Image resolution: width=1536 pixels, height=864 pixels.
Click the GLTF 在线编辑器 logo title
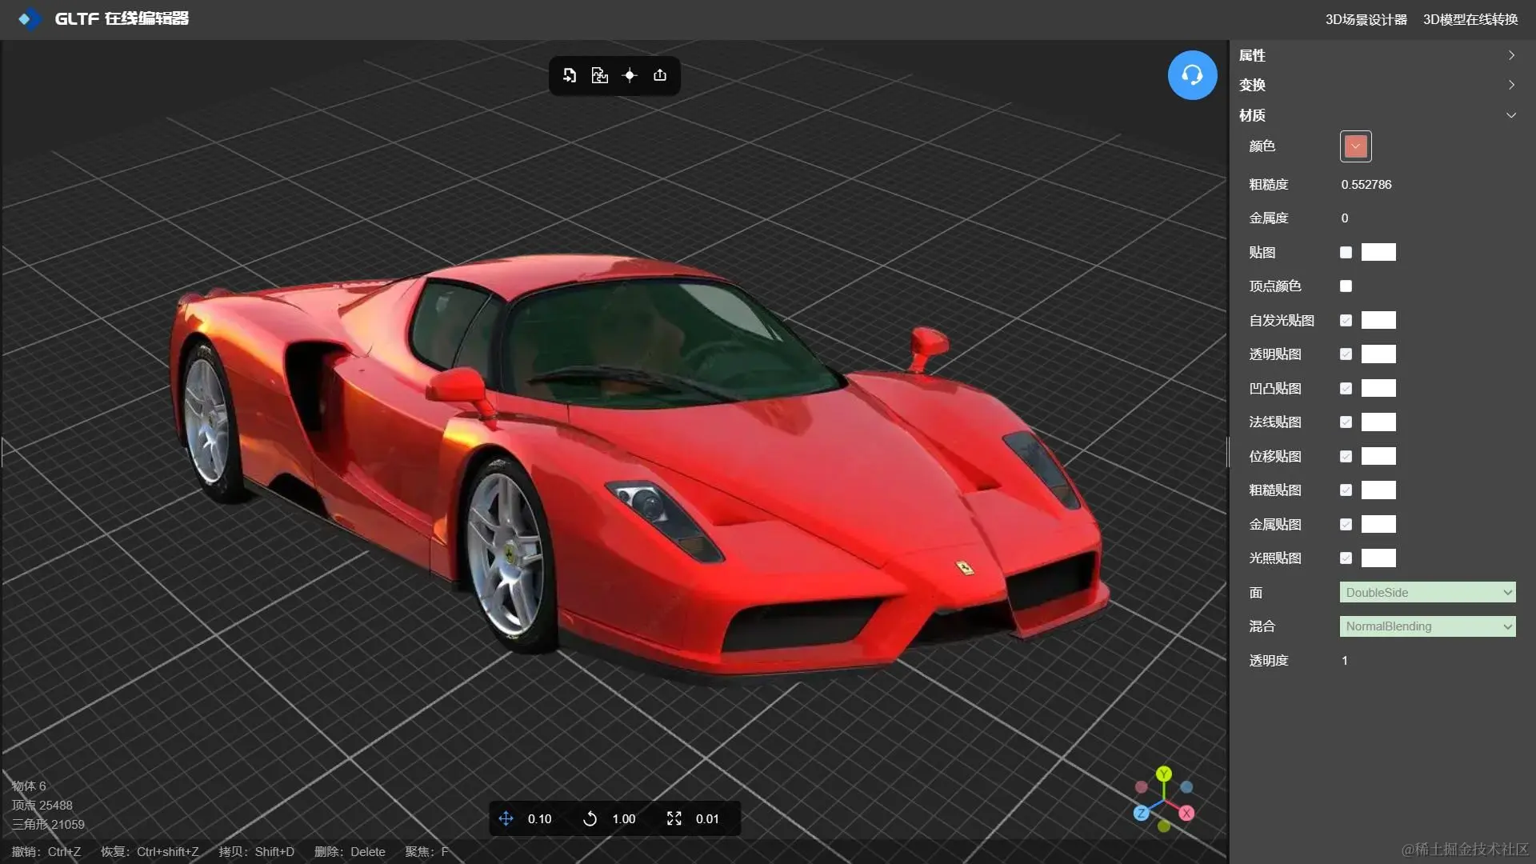click(121, 18)
